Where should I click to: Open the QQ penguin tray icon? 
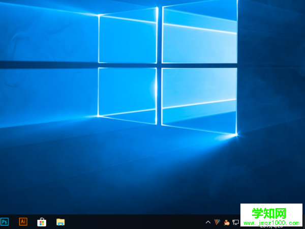coord(226,222)
